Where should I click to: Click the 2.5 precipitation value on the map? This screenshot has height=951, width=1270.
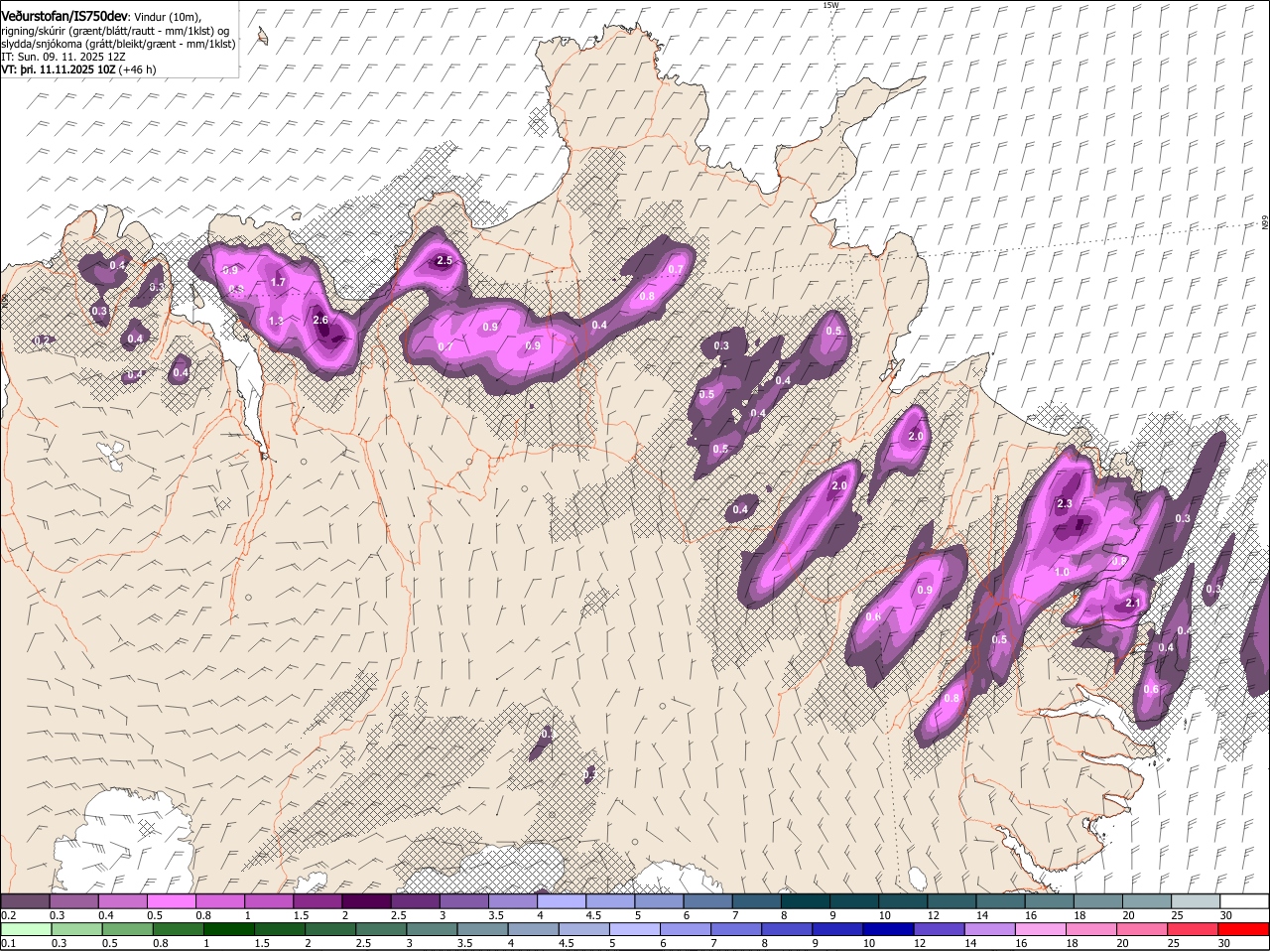point(444,261)
